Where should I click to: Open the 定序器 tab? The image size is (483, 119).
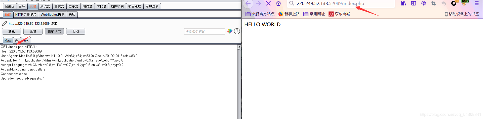pos(73,6)
